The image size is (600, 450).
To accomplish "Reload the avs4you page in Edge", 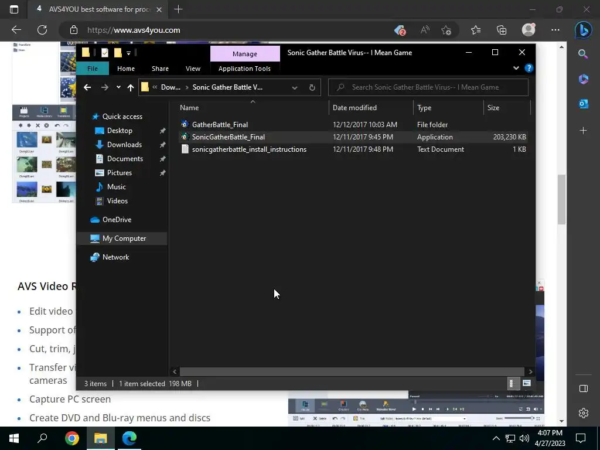I will click(42, 30).
